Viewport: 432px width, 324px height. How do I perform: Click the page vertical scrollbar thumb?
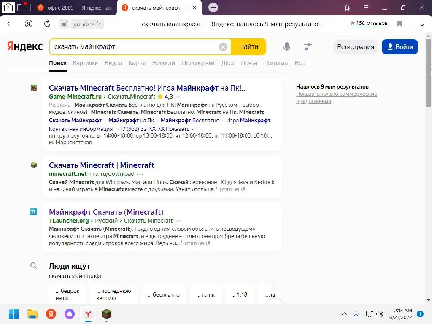pos(428,73)
